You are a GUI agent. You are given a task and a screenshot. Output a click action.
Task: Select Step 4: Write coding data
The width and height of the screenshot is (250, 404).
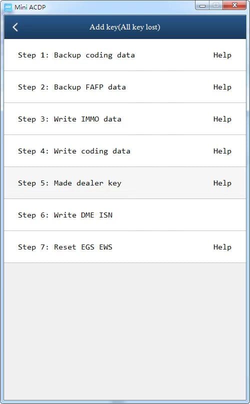[125, 150]
